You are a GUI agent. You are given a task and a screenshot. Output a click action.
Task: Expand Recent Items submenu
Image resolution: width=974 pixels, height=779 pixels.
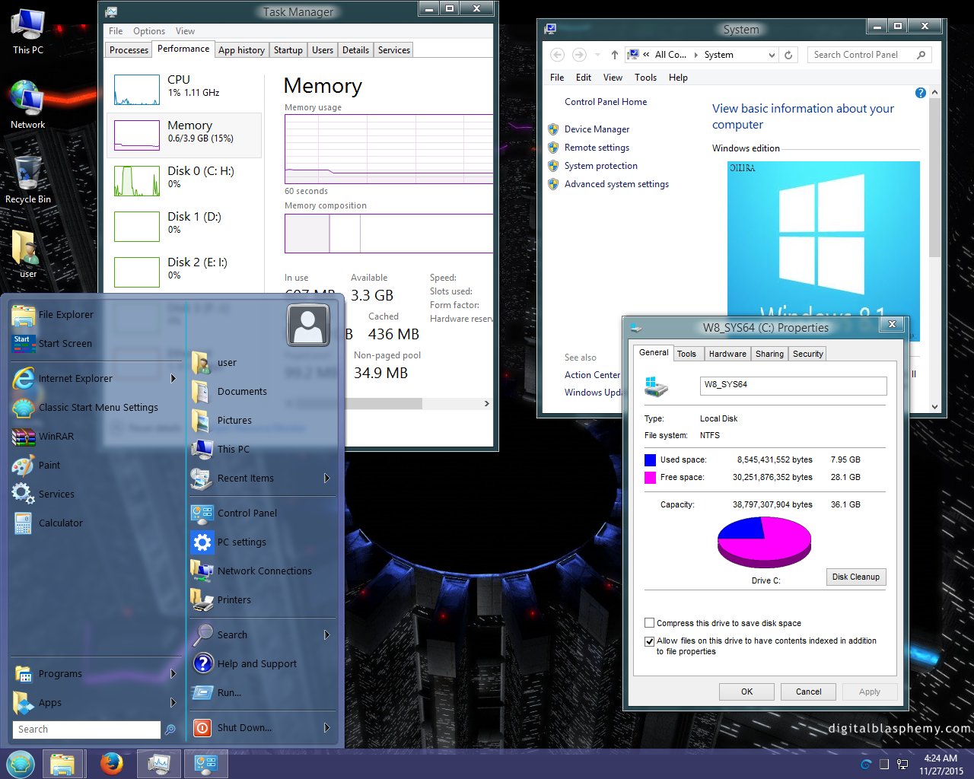tap(327, 478)
